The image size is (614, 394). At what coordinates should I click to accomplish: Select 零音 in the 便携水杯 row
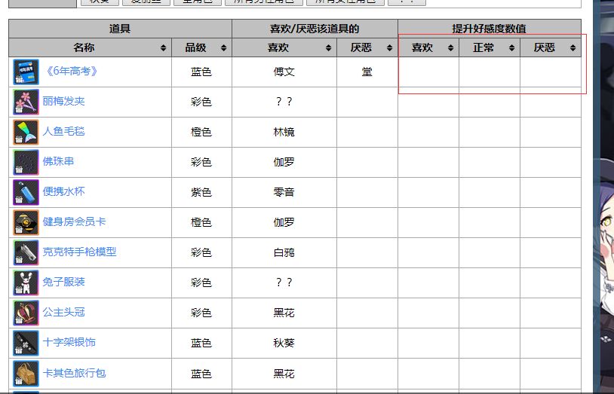[x=284, y=193]
